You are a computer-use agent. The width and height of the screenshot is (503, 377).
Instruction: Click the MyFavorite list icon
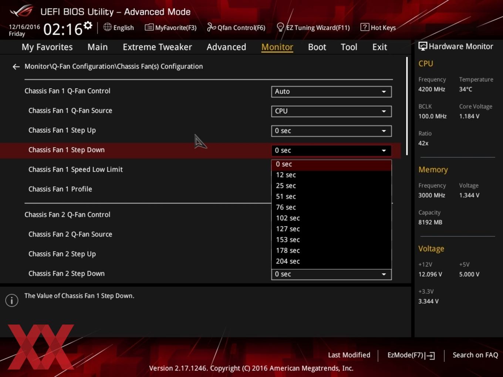pos(149,27)
